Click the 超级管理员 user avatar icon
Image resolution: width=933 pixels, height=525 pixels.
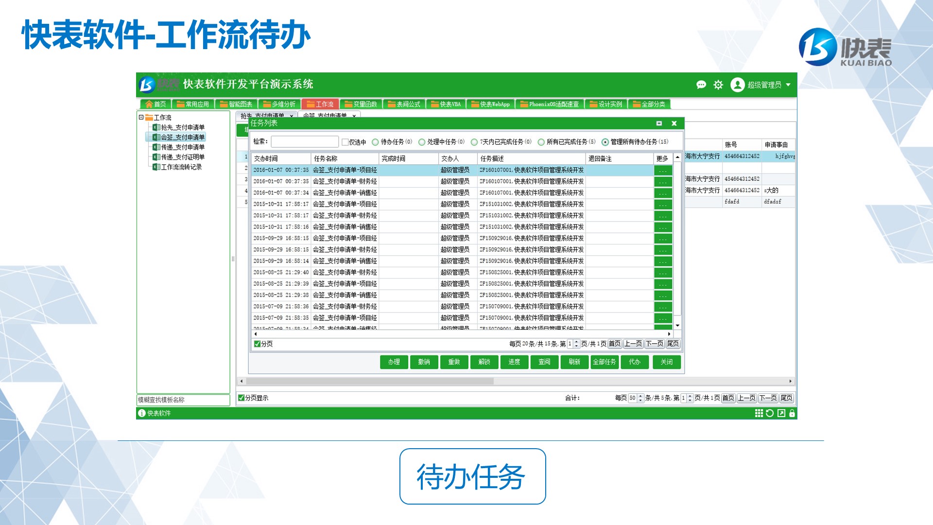click(x=737, y=85)
